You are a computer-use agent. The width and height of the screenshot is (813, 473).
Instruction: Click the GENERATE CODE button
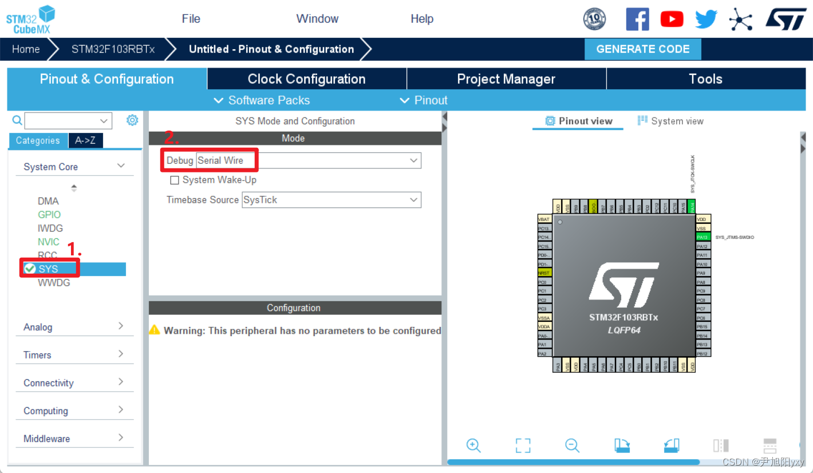[643, 49]
